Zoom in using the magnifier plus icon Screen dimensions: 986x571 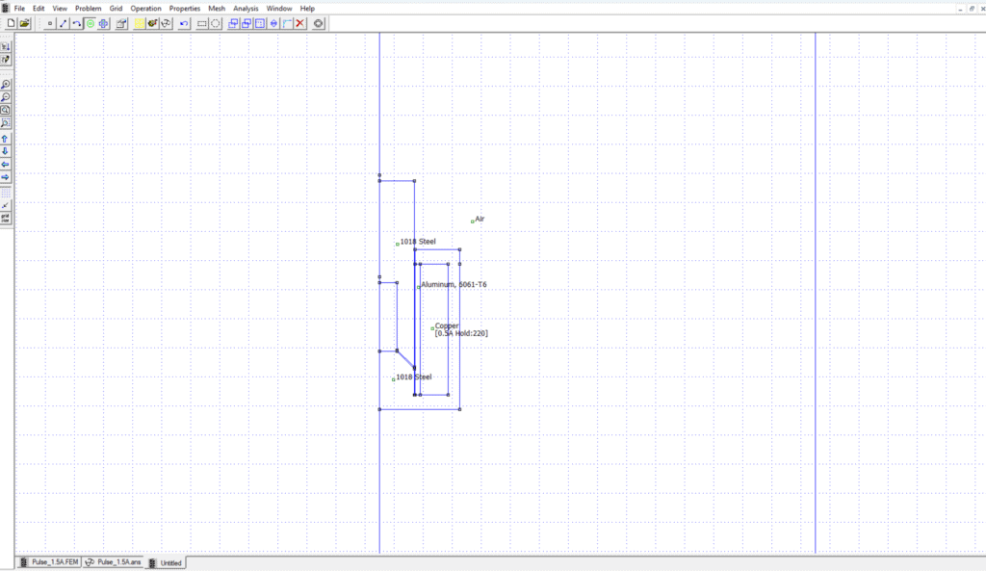pyautogui.click(x=6, y=85)
